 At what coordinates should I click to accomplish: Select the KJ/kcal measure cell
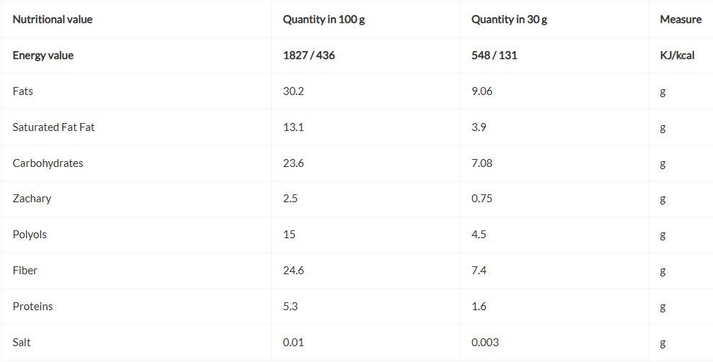(677, 55)
